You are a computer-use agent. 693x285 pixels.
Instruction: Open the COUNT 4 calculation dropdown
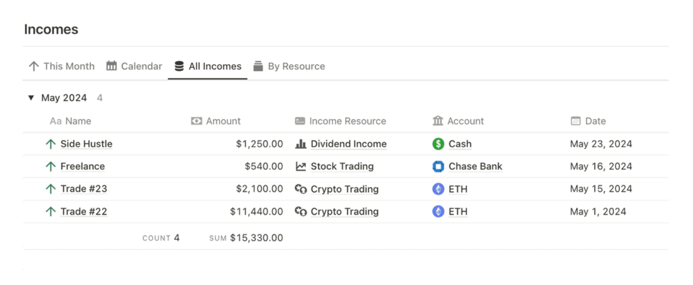[x=161, y=238]
